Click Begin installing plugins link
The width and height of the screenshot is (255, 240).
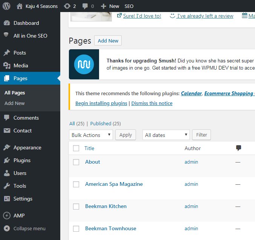(x=101, y=103)
